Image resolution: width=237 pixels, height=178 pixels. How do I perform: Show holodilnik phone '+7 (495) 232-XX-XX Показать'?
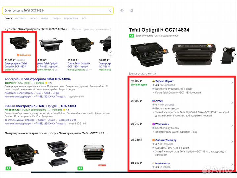point(50,124)
